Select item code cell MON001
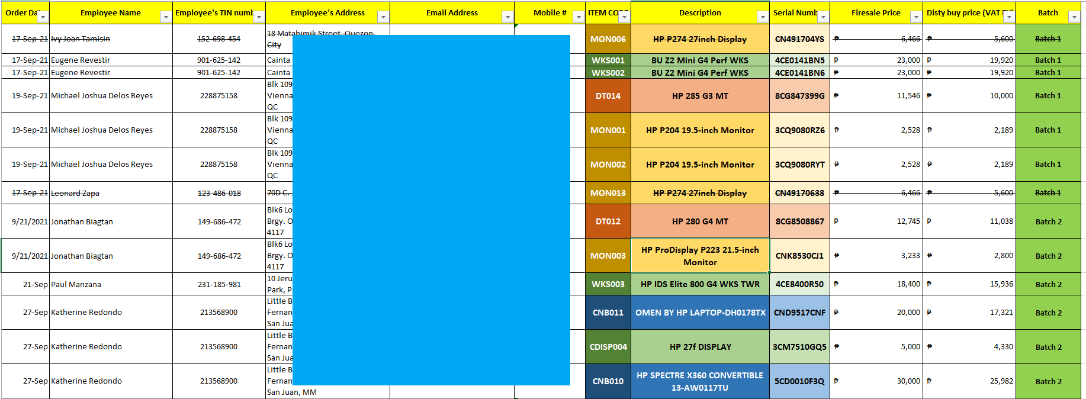 (608, 130)
